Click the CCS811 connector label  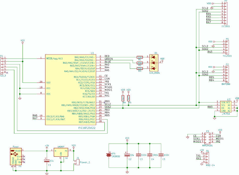pos(226,26)
